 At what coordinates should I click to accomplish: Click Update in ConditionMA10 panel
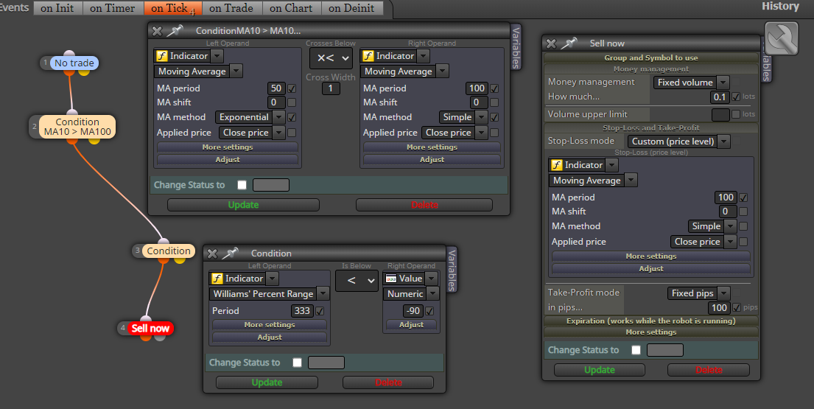pyautogui.click(x=243, y=205)
